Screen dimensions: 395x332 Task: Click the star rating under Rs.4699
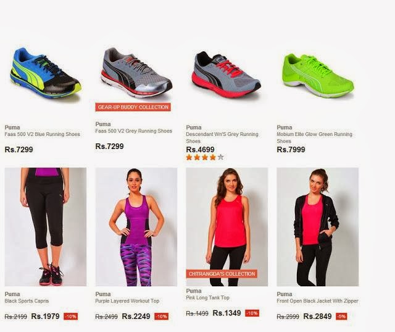click(x=205, y=158)
